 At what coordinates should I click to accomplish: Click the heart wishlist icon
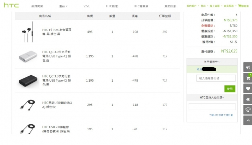point(248,88)
